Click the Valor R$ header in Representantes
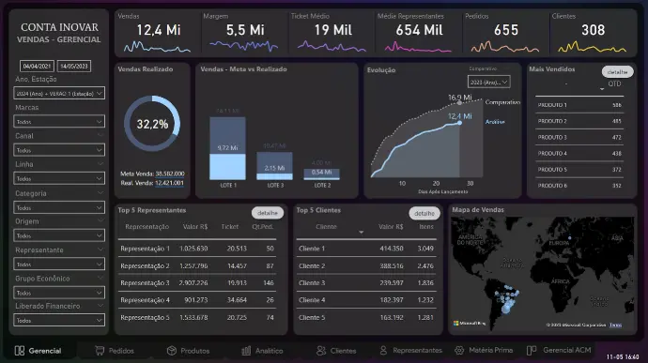 [x=195, y=227]
